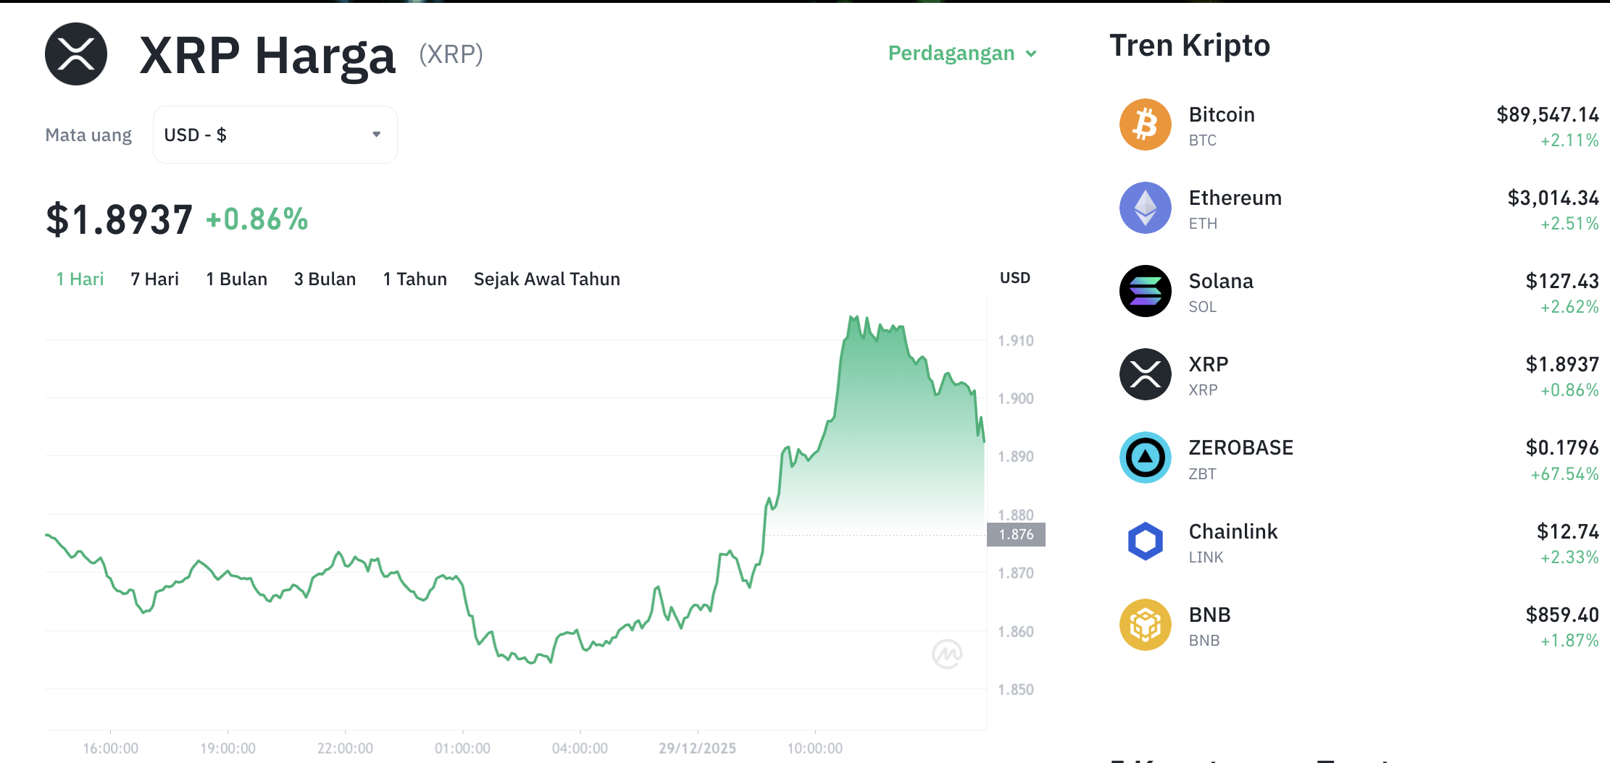Click the highlighted 1.876 price marker
1610x763 pixels.
(x=1017, y=534)
